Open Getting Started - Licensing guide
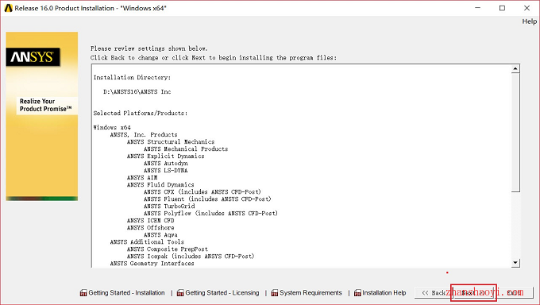The height and width of the screenshot is (305, 540). tap(218, 293)
